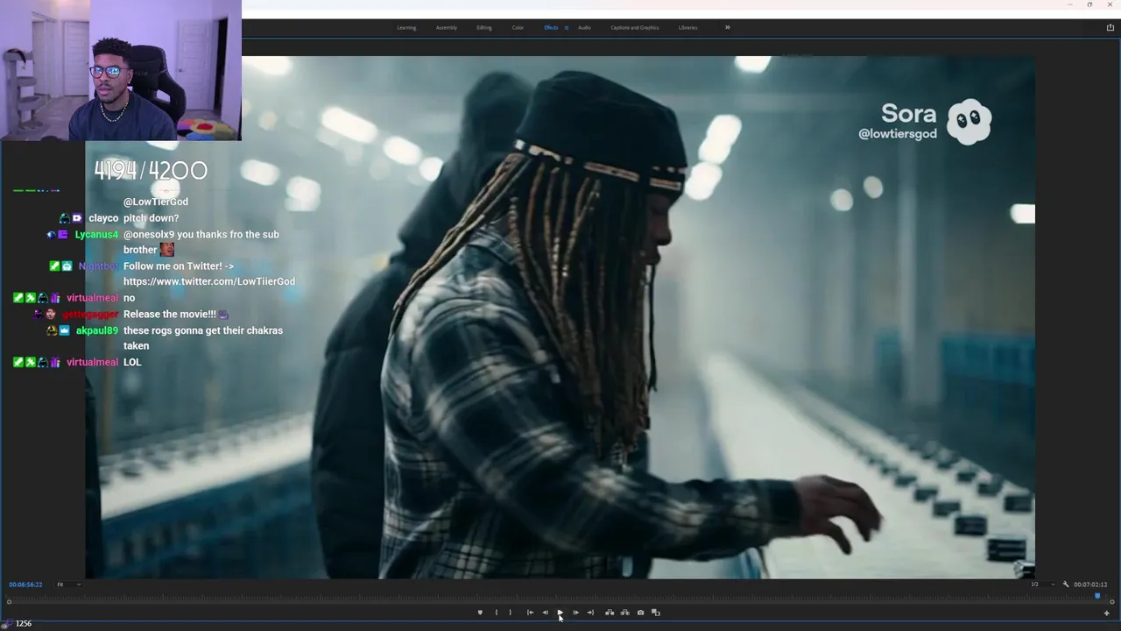Image resolution: width=1121 pixels, height=631 pixels.
Task: Click the @LowTierGod mention in chat
Action: coord(156,202)
